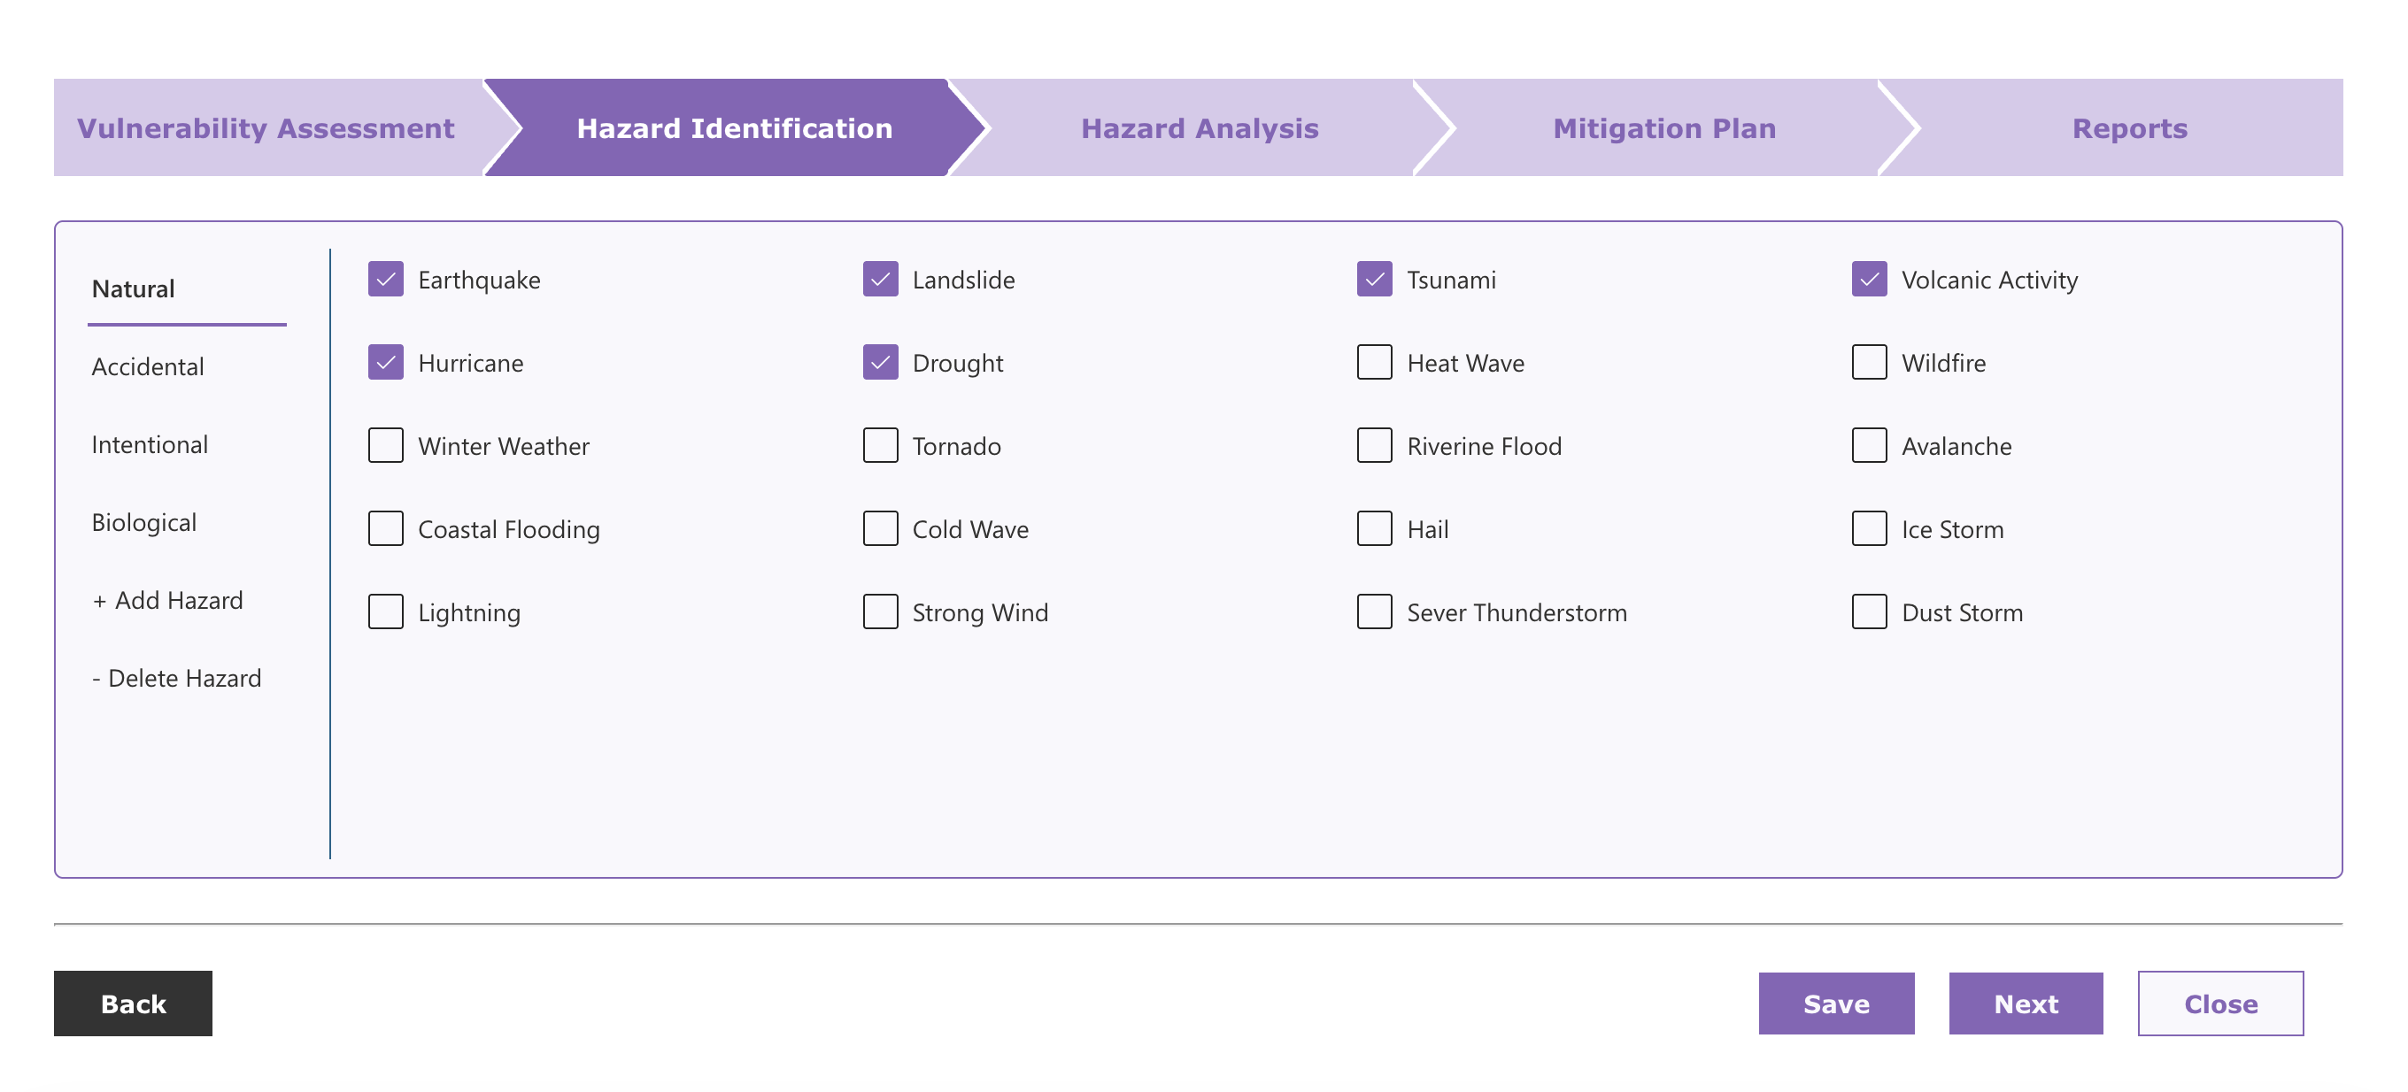Image resolution: width=2408 pixels, height=1092 pixels.
Task: Uncheck the Earthquake checkbox
Action: click(385, 280)
